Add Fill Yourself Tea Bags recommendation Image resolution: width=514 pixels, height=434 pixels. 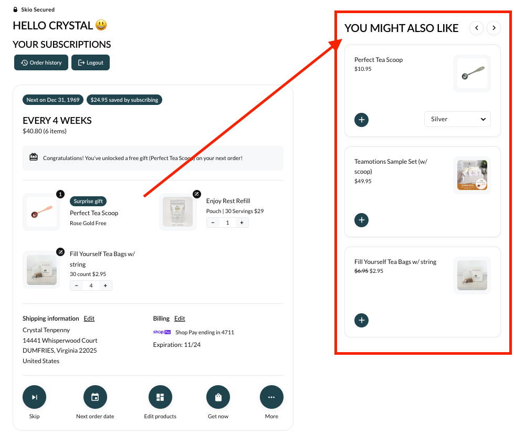(361, 320)
